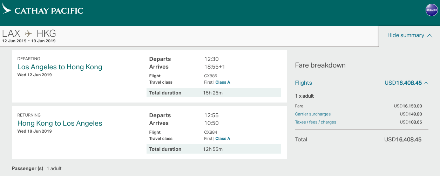The image size is (440, 176).
Task: Open the Carrier surcharges details link
Action: (313, 114)
